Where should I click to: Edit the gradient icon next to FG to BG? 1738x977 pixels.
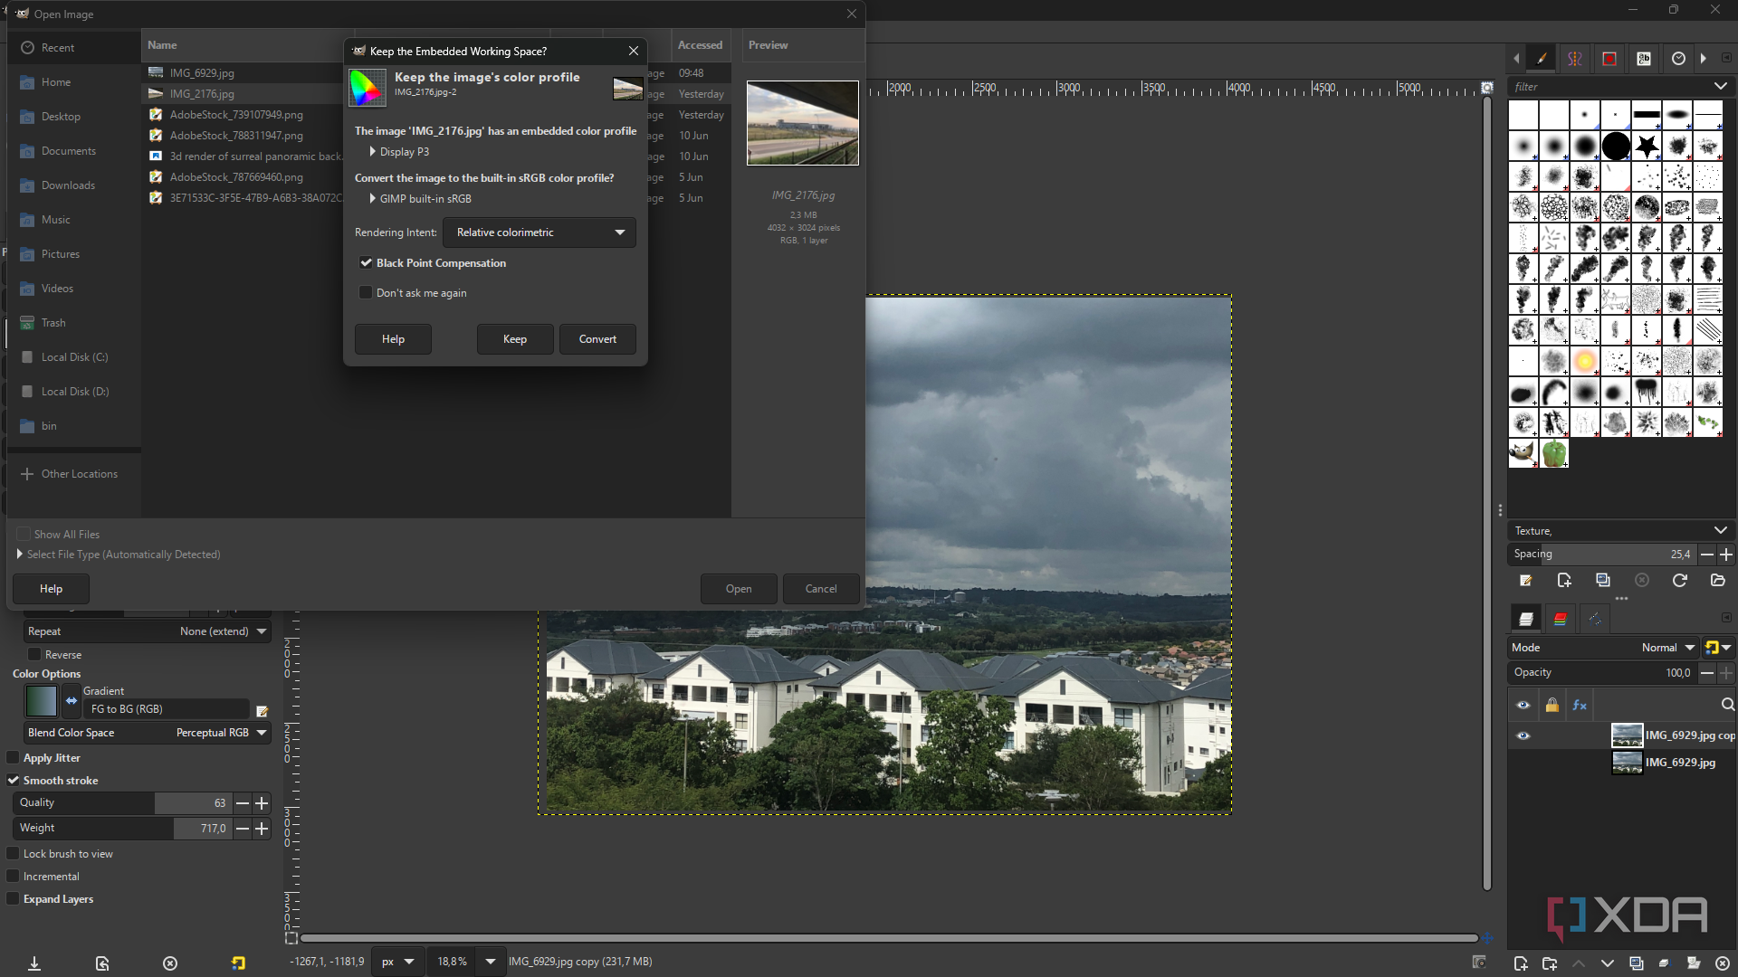(x=263, y=711)
